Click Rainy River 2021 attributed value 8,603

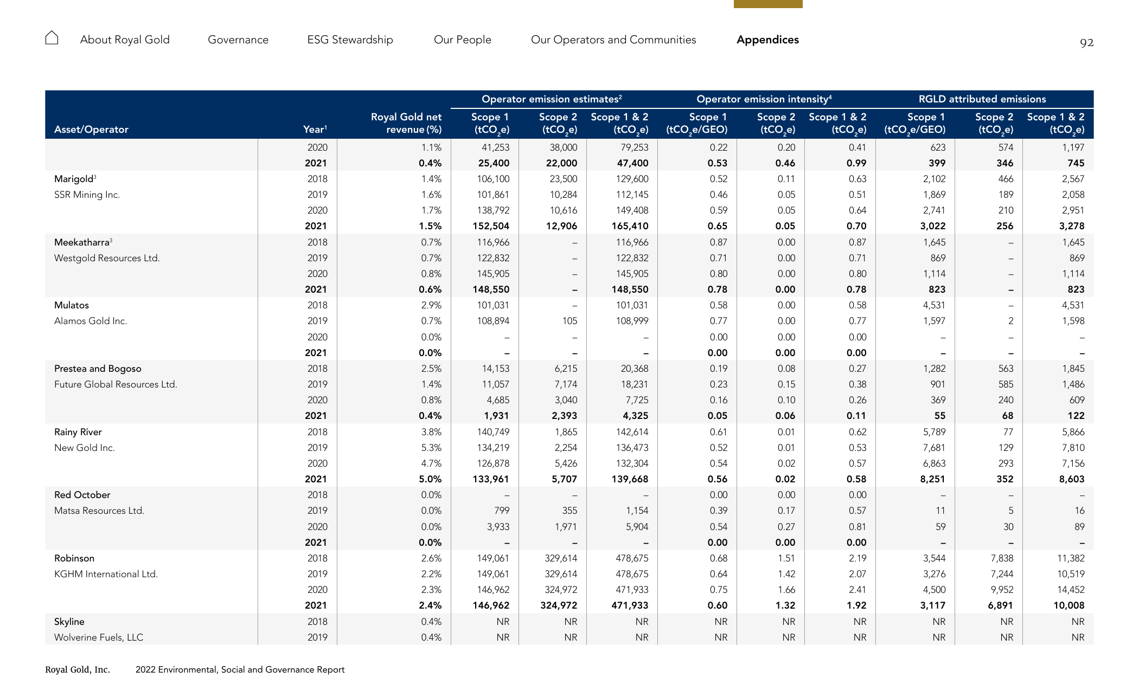pos(1072,479)
